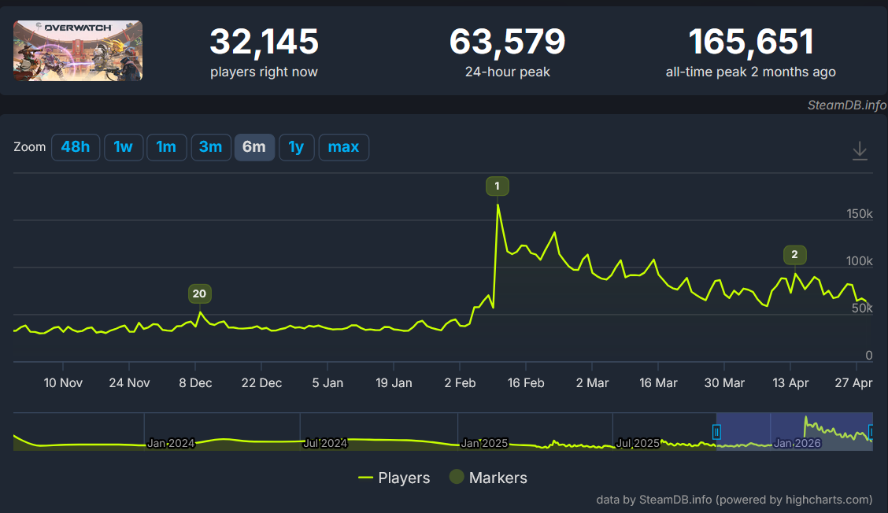Click chart marker labeled 20
The height and width of the screenshot is (513, 888).
click(x=199, y=293)
